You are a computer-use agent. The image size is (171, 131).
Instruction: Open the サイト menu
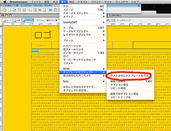pos(108,2)
